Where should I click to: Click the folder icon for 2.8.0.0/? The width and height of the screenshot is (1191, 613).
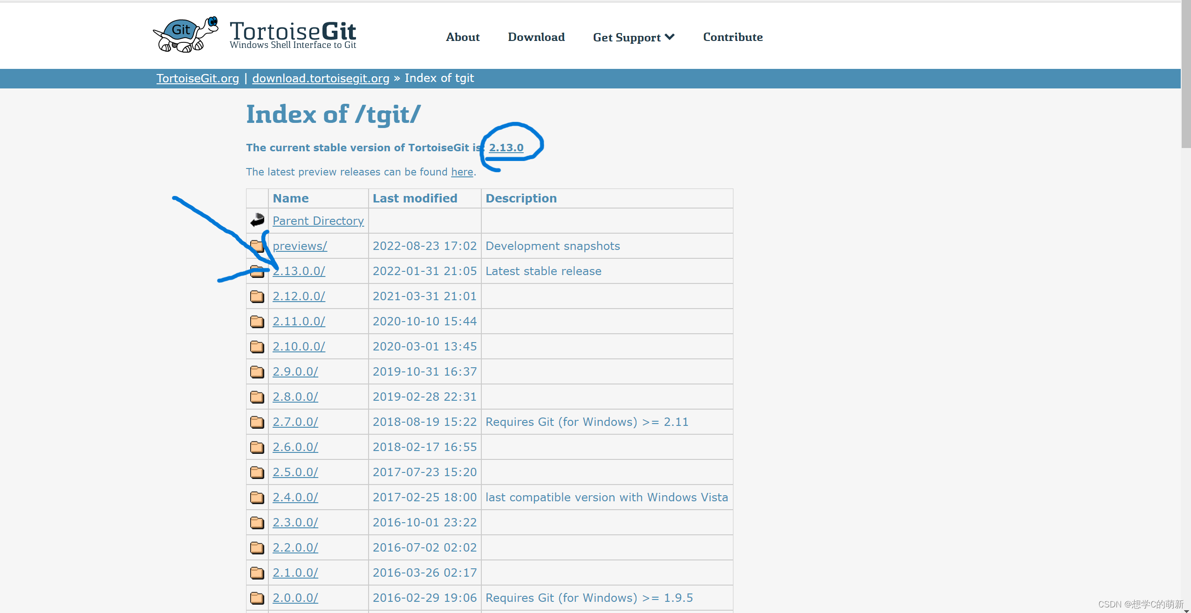click(257, 397)
